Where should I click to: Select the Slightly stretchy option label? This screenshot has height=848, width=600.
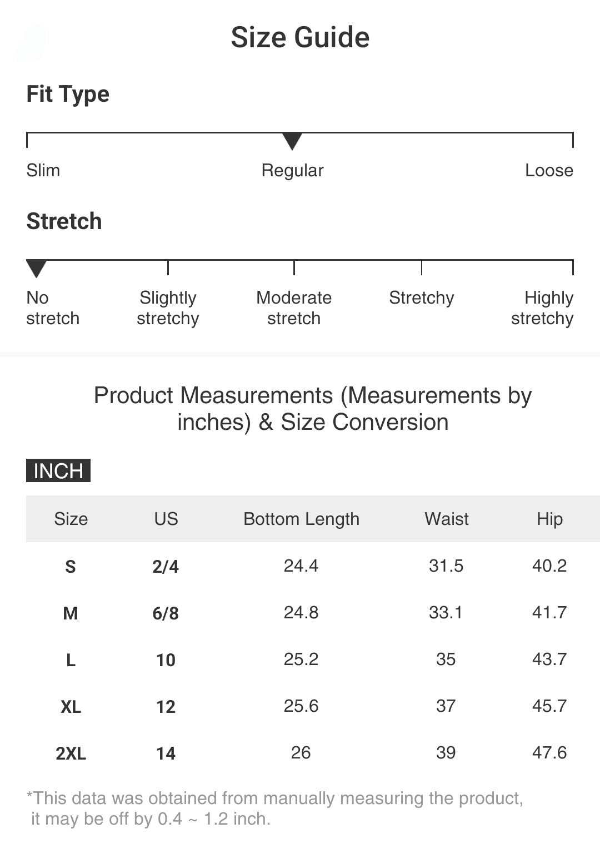168,308
